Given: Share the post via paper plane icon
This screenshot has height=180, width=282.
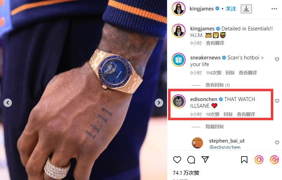Looking at the screenshot, I should (x=205, y=159).
